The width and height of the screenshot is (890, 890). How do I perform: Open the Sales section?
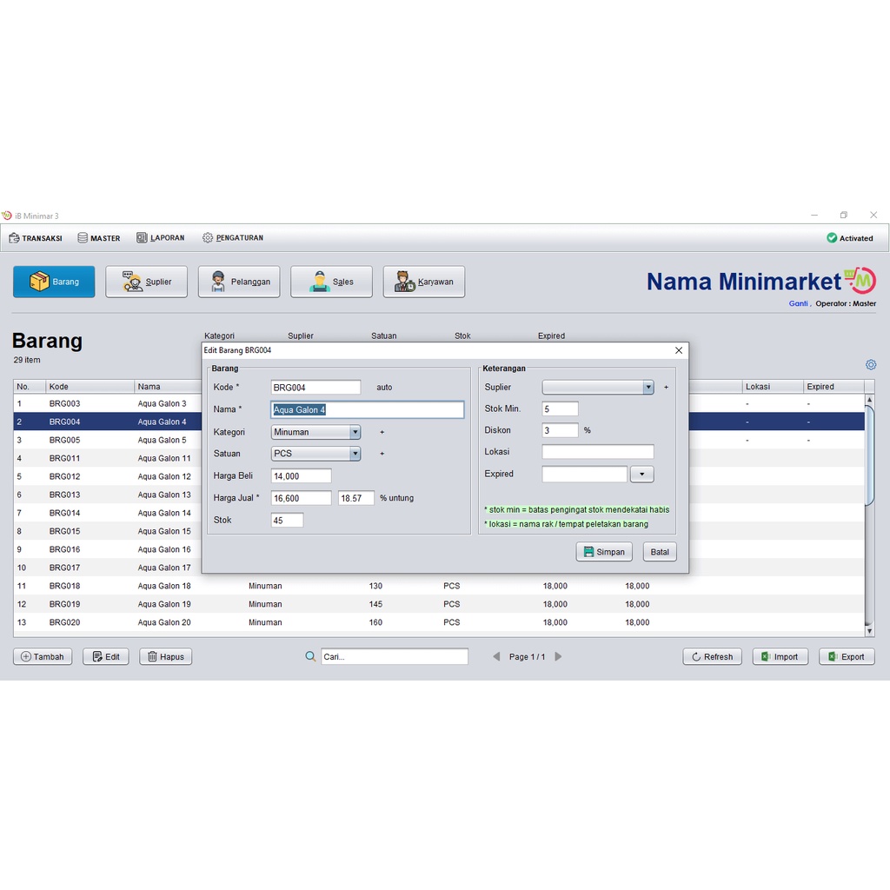[331, 282]
